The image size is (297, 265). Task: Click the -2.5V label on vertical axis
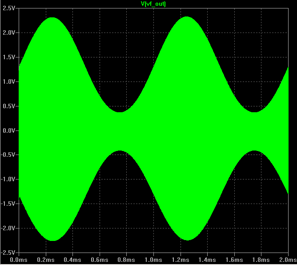pos(8,252)
